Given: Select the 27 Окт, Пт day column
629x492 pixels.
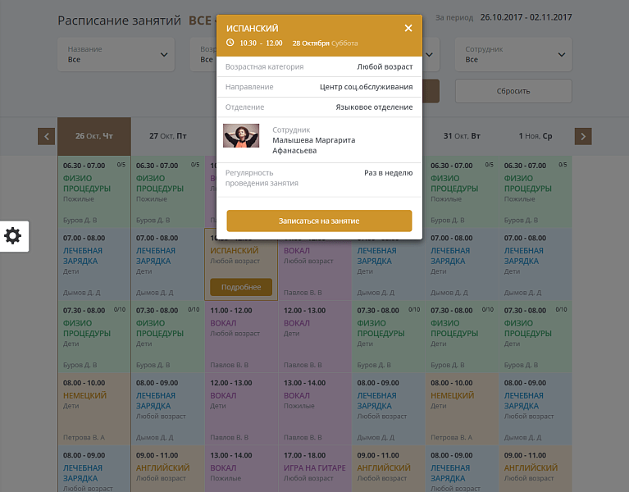Looking at the screenshot, I should 167,136.
